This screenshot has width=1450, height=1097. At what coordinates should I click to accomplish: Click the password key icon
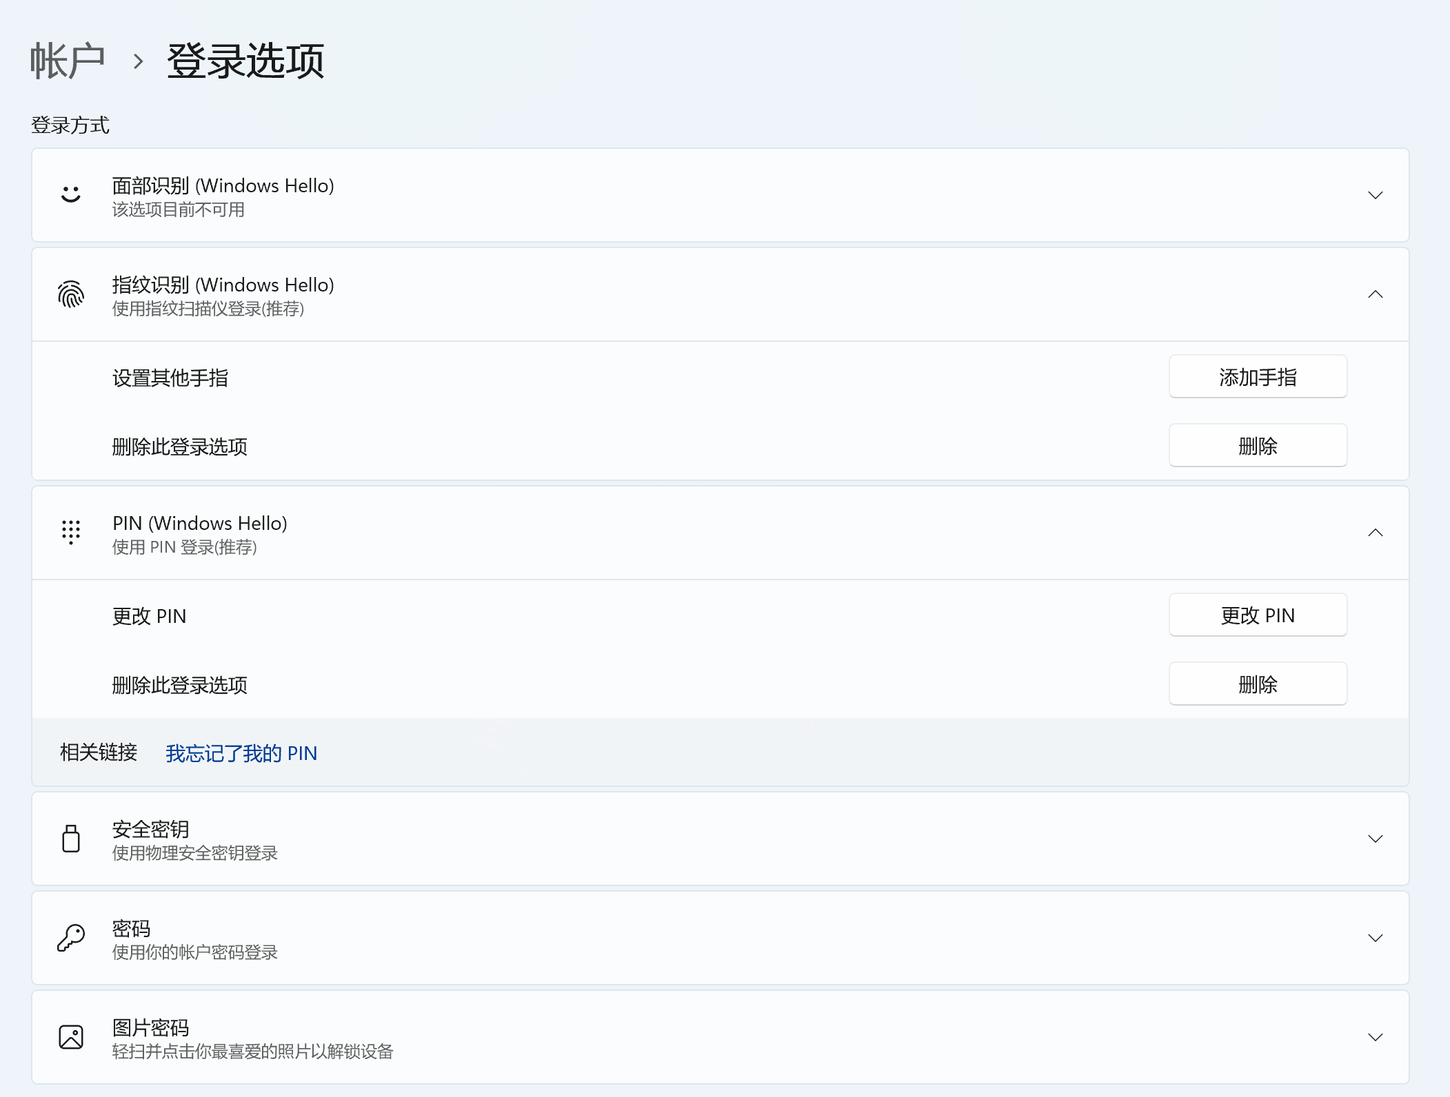(x=71, y=938)
